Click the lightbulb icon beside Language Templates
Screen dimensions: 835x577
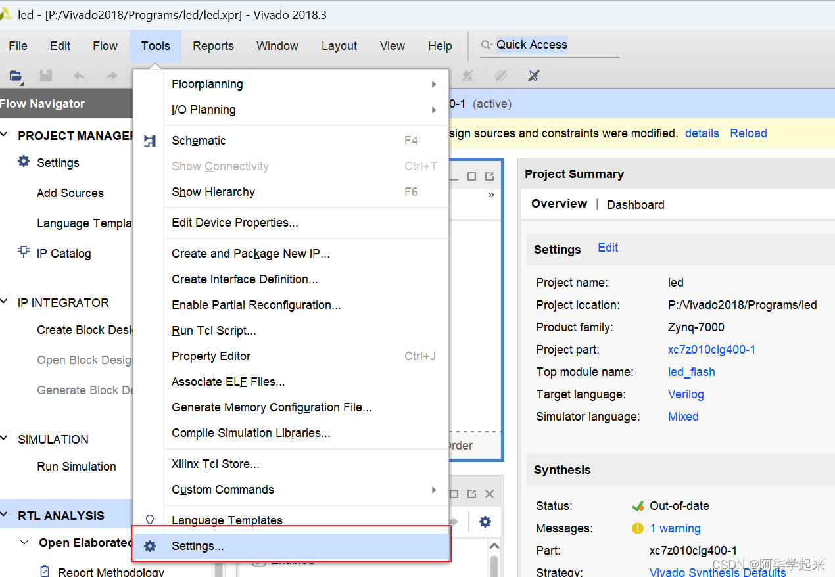click(150, 520)
